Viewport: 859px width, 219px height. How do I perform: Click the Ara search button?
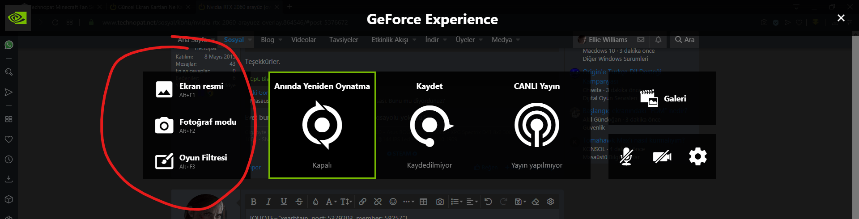click(x=685, y=40)
